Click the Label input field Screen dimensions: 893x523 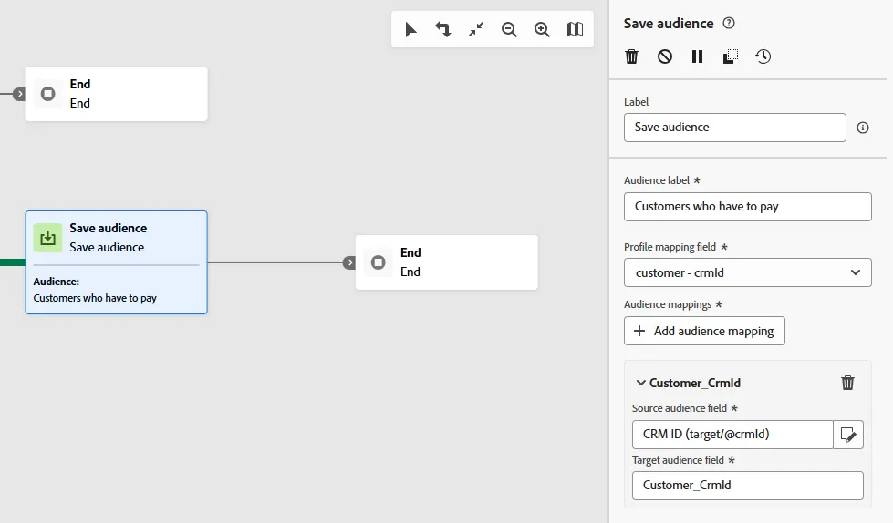click(x=734, y=128)
